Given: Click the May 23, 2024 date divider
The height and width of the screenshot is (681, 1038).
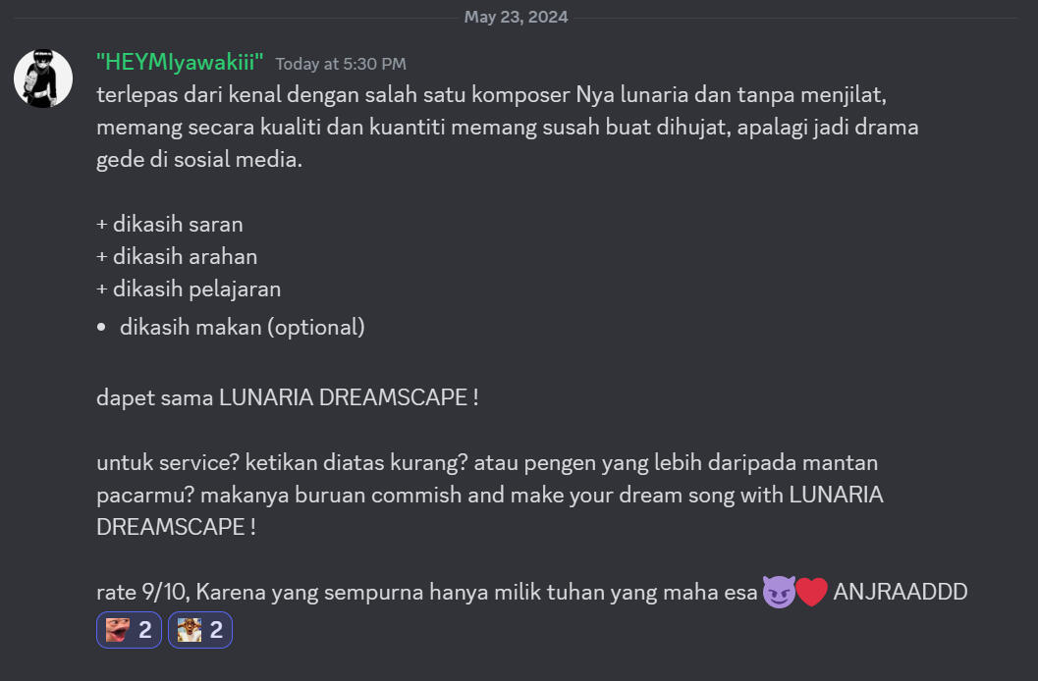Looking at the screenshot, I should click(x=516, y=17).
